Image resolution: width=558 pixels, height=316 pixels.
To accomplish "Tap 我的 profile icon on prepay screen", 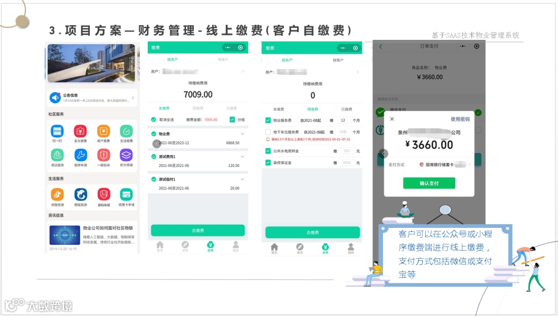I will tap(351, 247).
